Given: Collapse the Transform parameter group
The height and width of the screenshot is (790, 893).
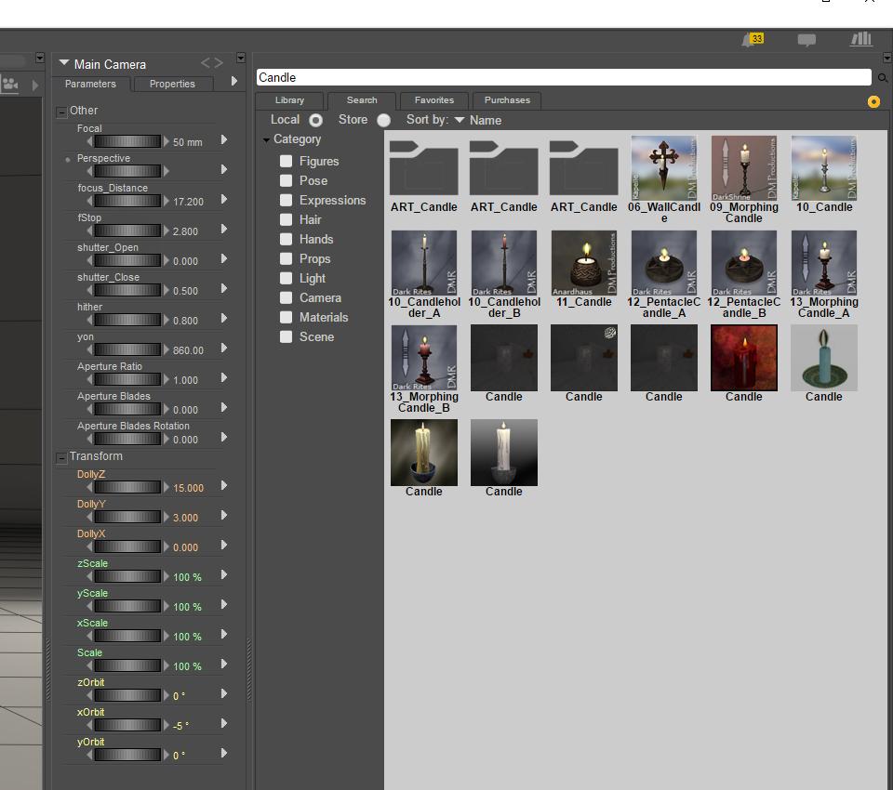Looking at the screenshot, I should (61, 457).
